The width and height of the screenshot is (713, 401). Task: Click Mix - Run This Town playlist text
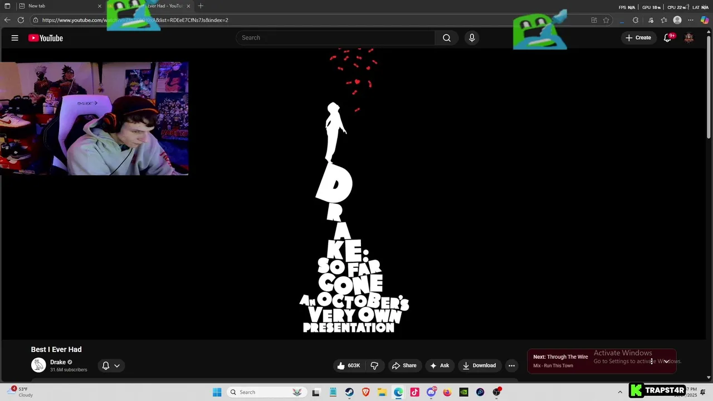(553, 366)
